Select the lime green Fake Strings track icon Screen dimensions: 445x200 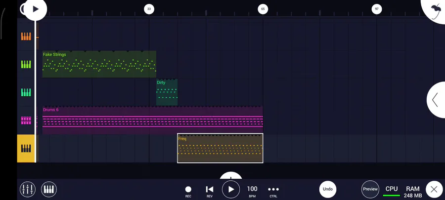point(26,64)
